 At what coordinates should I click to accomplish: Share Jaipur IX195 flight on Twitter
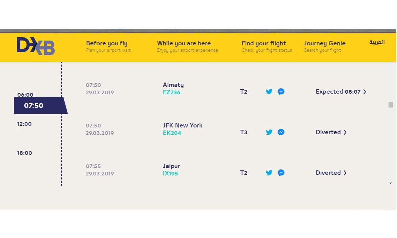(x=269, y=173)
